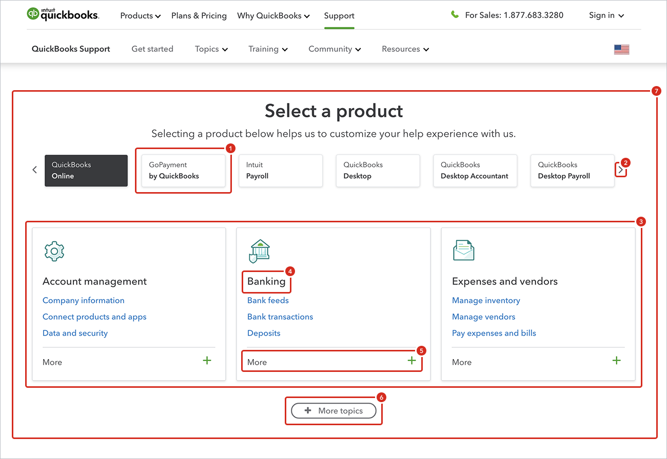Screen dimensions: 667x459
Task: Click the gear icon above Account management
Action: (54, 251)
